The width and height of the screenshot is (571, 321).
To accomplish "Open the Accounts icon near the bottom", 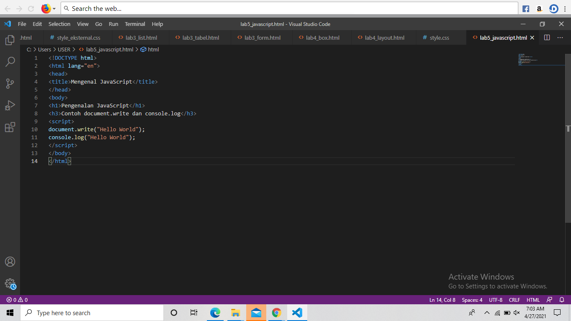I will pos(10,262).
